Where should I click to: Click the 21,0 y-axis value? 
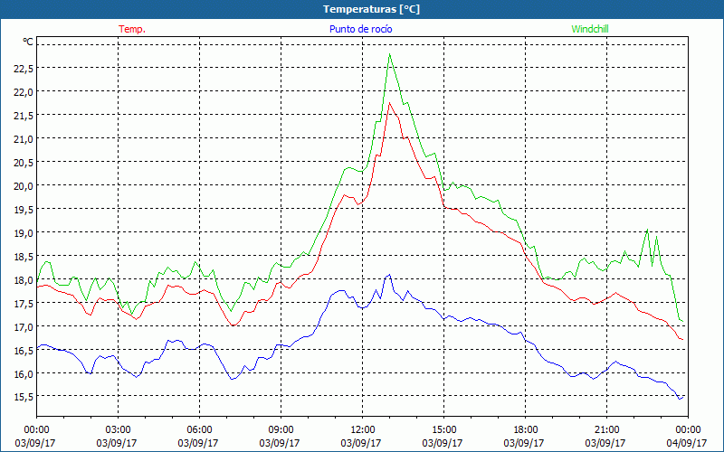click(24, 139)
